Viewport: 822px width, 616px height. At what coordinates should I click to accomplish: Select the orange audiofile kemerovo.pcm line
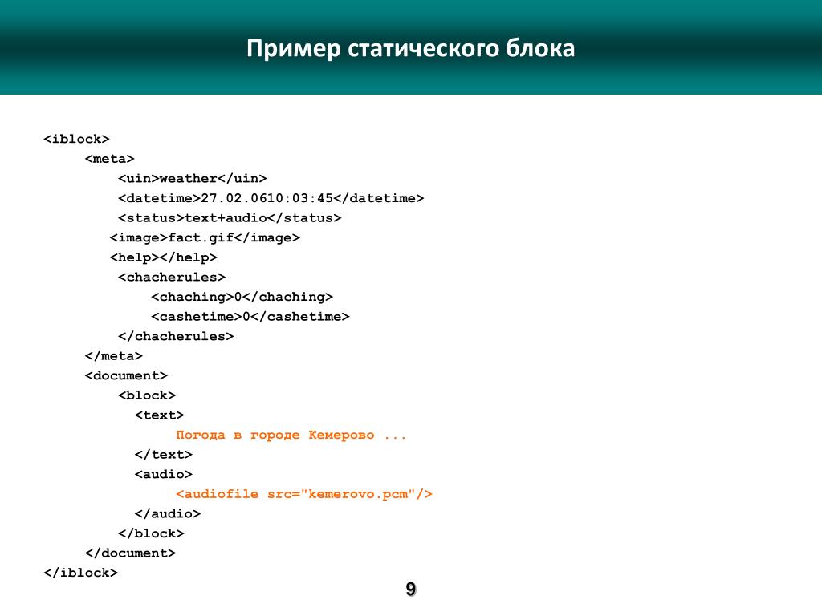tap(304, 494)
